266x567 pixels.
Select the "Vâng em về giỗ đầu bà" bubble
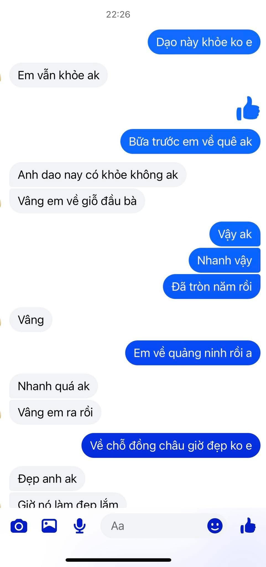pos(77,201)
